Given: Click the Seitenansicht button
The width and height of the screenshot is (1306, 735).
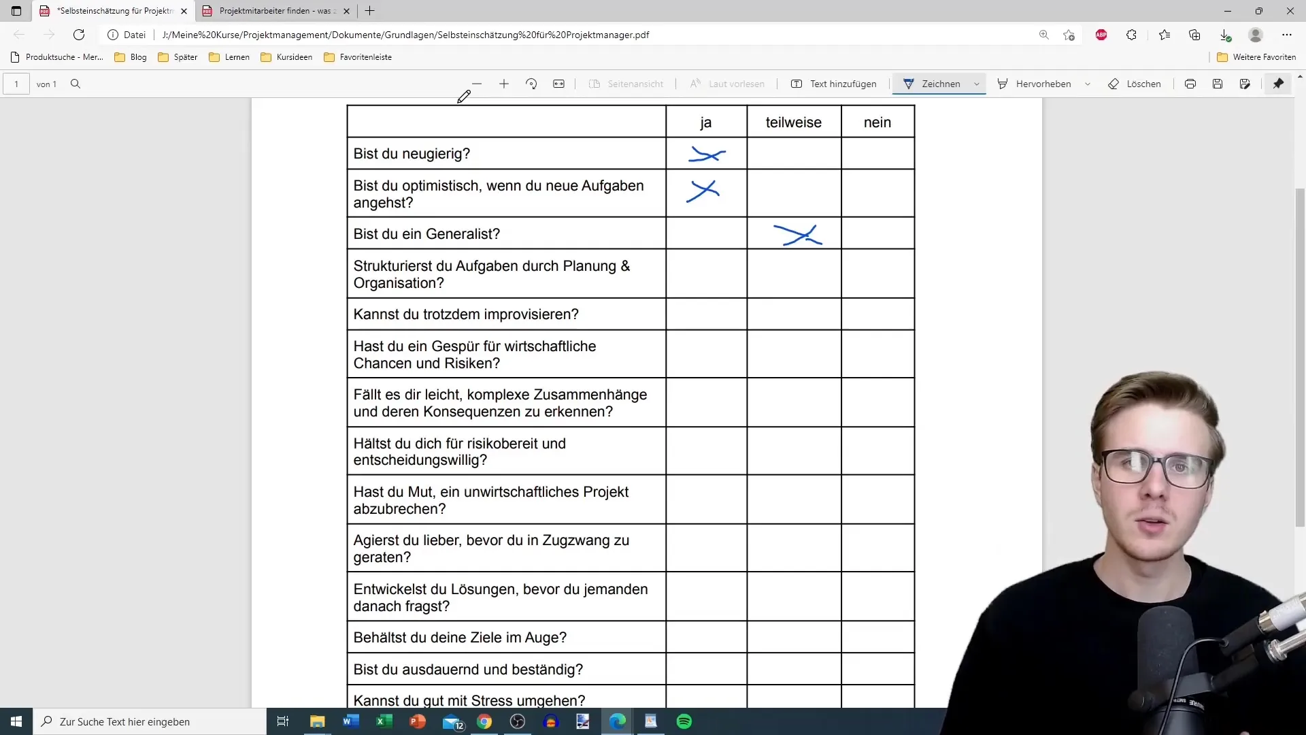Looking at the screenshot, I should (626, 84).
